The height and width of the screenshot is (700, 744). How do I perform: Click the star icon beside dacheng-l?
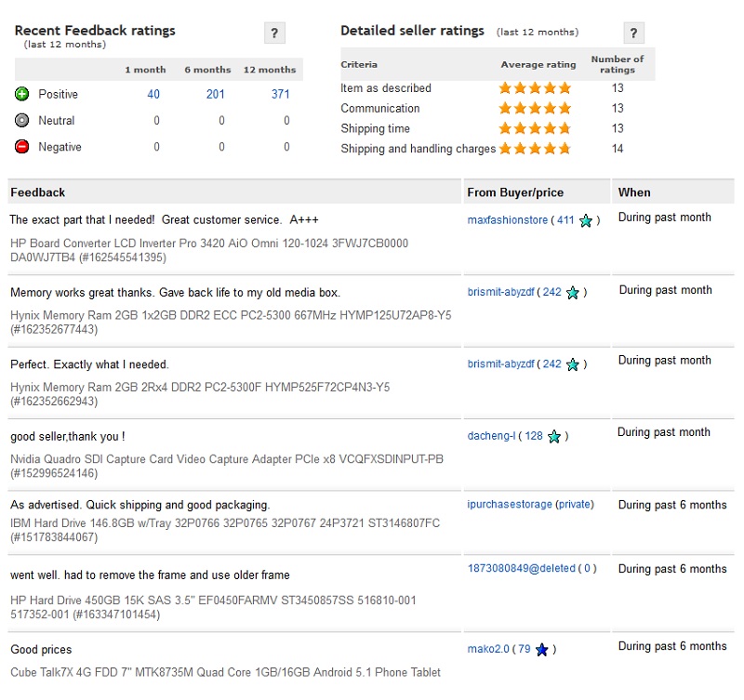[554, 436]
